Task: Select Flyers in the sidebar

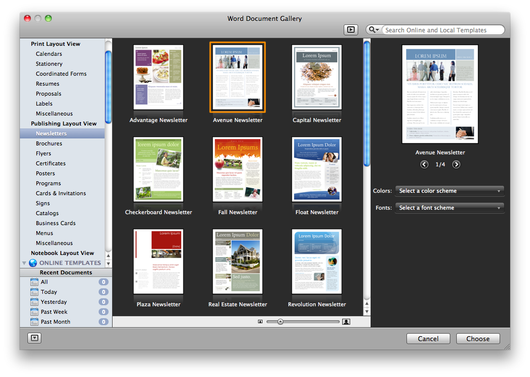Action: pos(44,153)
